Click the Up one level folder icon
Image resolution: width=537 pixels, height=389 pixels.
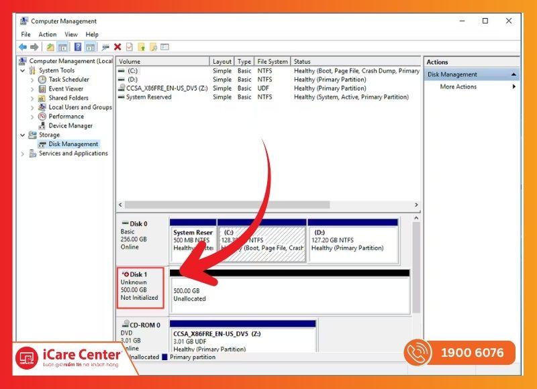[50, 47]
